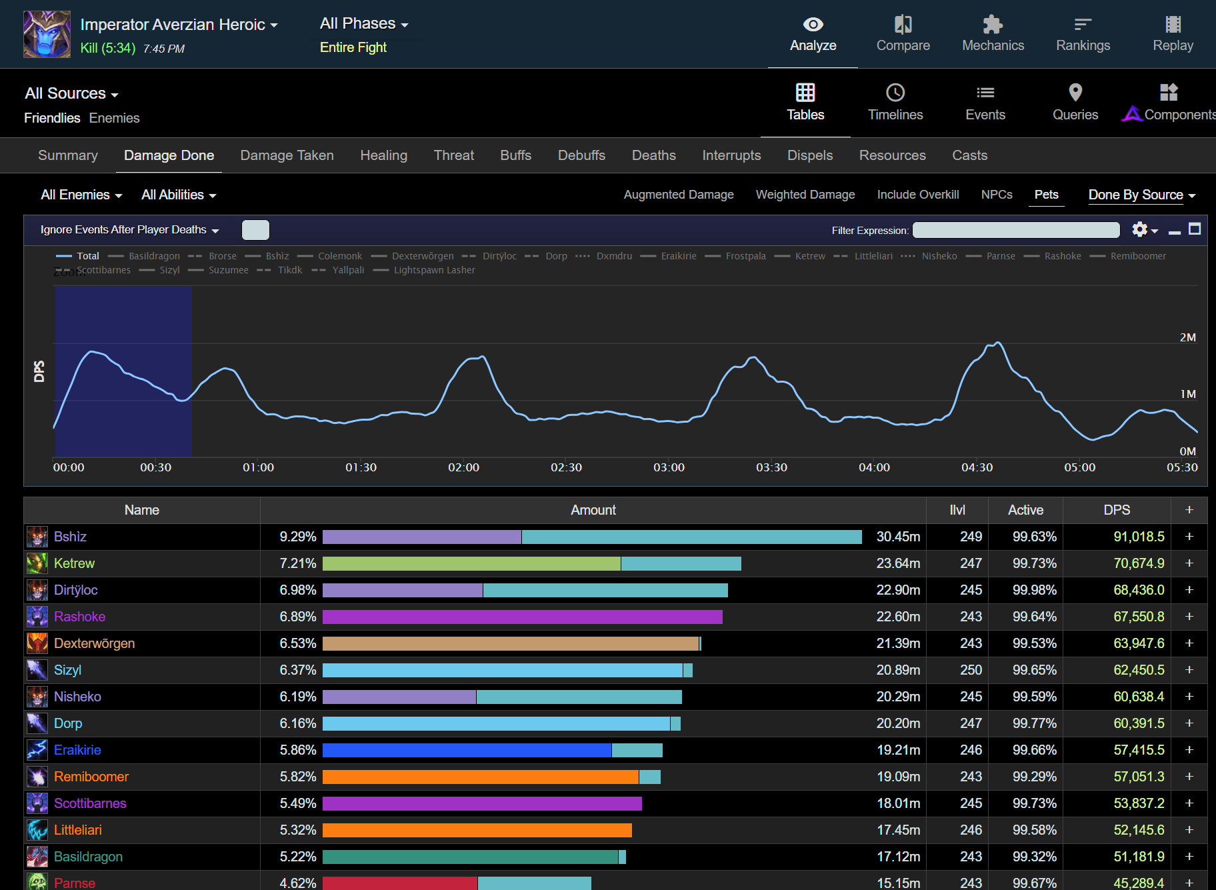
Task: Open player Bshìz's details link
Action: 70,537
